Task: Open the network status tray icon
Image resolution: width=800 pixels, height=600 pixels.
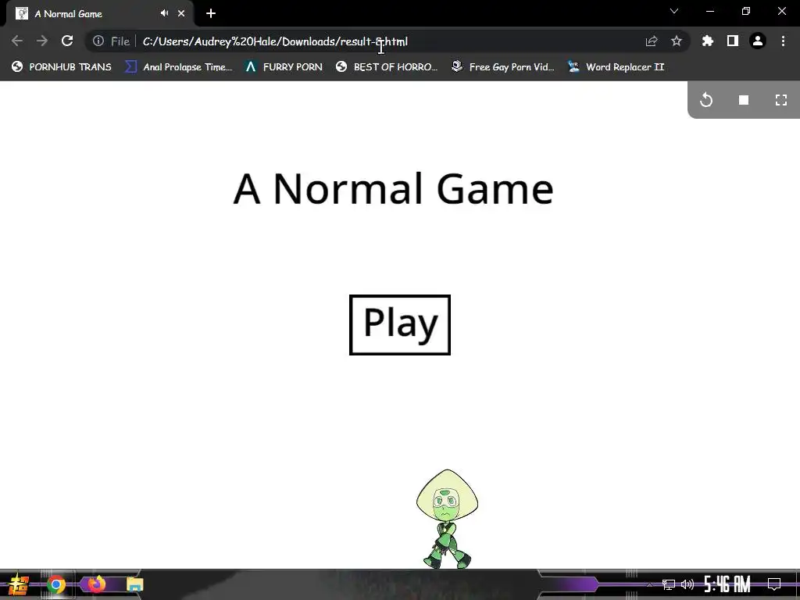Action: pyautogui.click(x=669, y=584)
